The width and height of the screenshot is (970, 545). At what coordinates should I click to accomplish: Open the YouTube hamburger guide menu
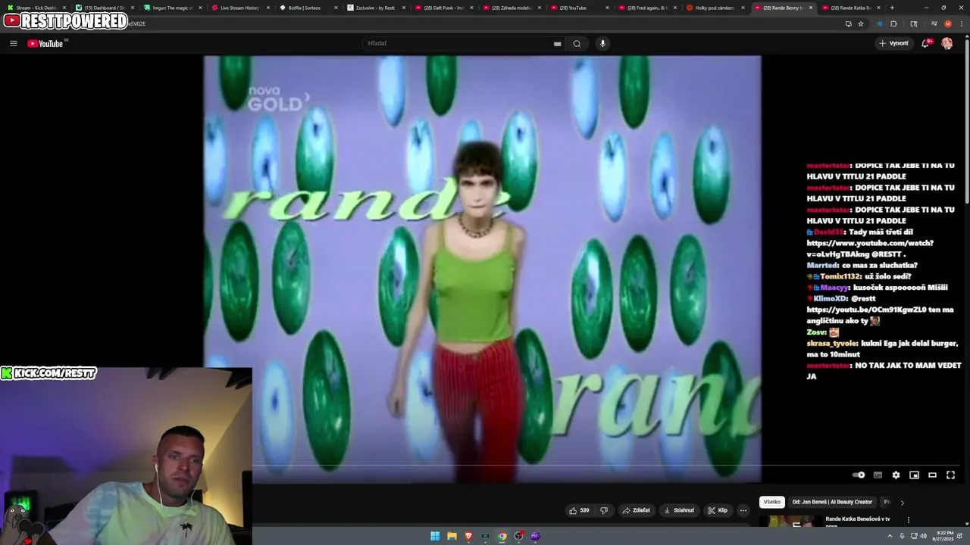[x=13, y=43]
